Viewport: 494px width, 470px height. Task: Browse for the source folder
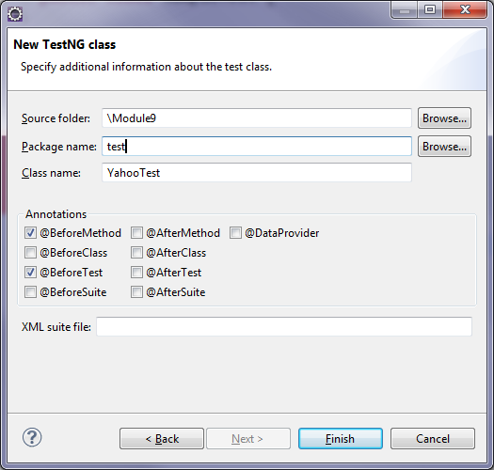click(x=444, y=118)
